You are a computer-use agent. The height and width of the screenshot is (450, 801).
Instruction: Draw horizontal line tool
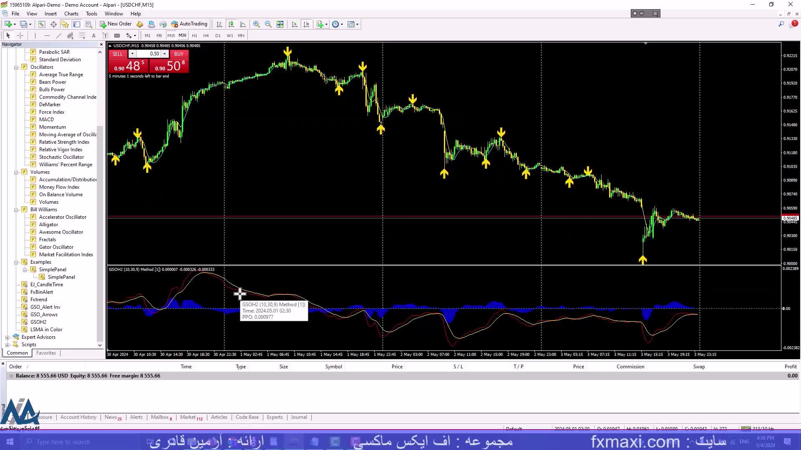pyautogui.click(x=47, y=35)
